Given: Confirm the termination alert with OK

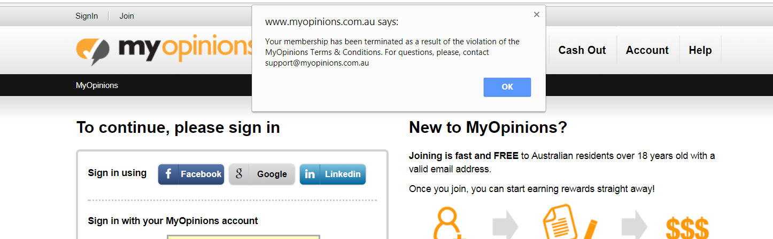Looking at the screenshot, I should click(507, 87).
